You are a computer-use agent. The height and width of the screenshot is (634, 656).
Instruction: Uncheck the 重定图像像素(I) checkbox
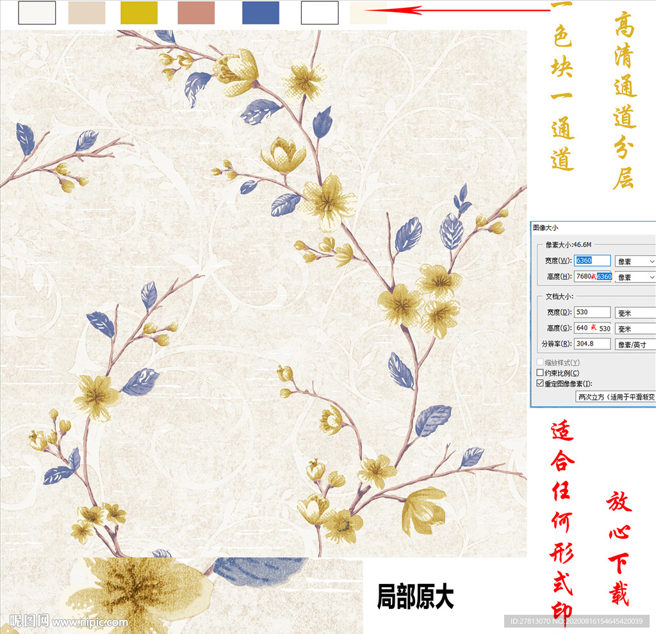tap(540, 383)
